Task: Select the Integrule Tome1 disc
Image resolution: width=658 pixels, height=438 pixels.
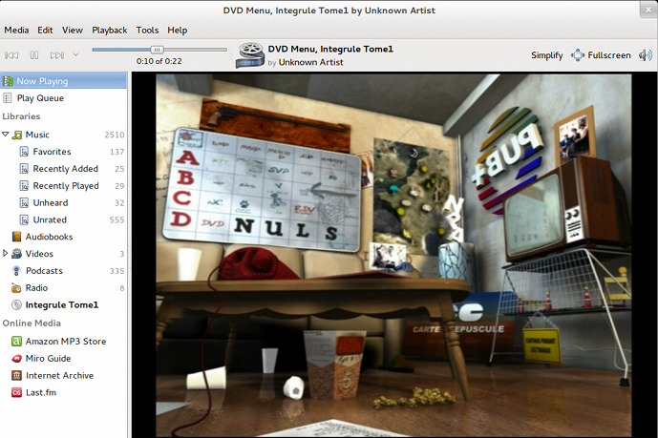Action: [x=62, y=305]
